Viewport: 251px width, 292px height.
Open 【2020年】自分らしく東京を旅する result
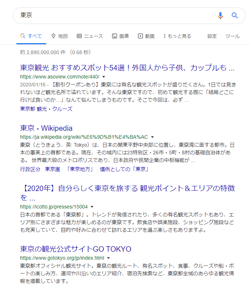[x=127, y=193]
